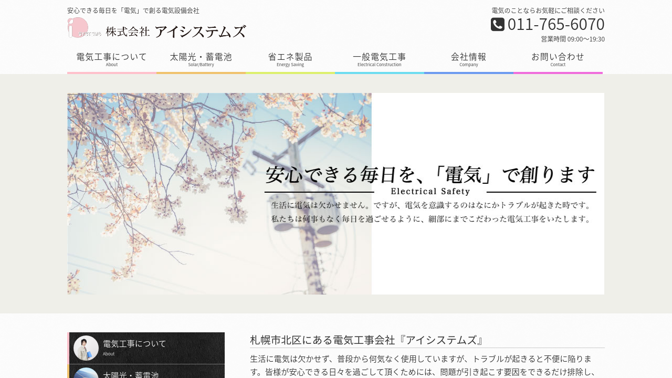Open the 電気工事について navigation menu item
The image size is (672, 378).
(x=112, y=59)
